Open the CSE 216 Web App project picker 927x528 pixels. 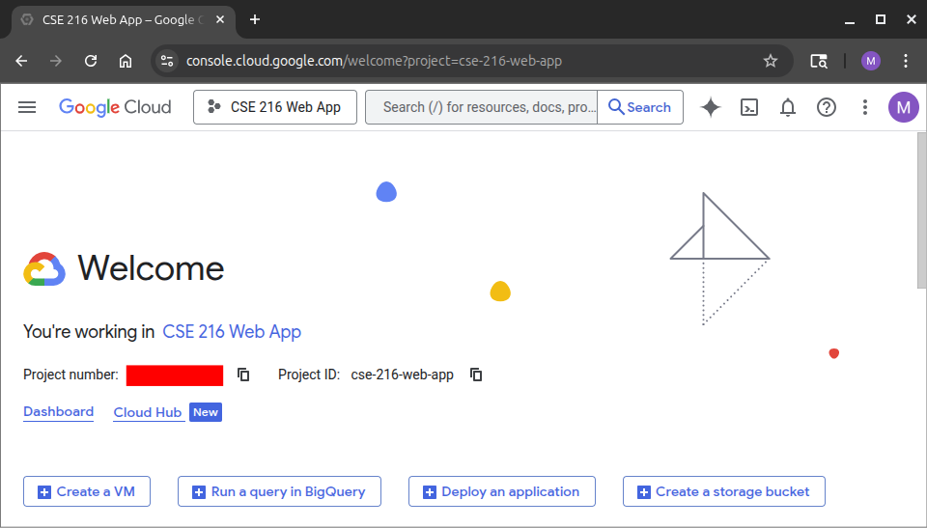[x=275, y=107]
